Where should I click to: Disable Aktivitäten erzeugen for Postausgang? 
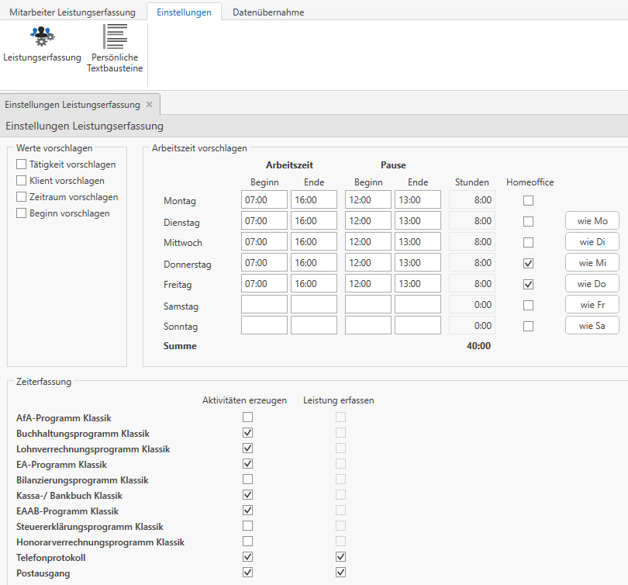248,573
